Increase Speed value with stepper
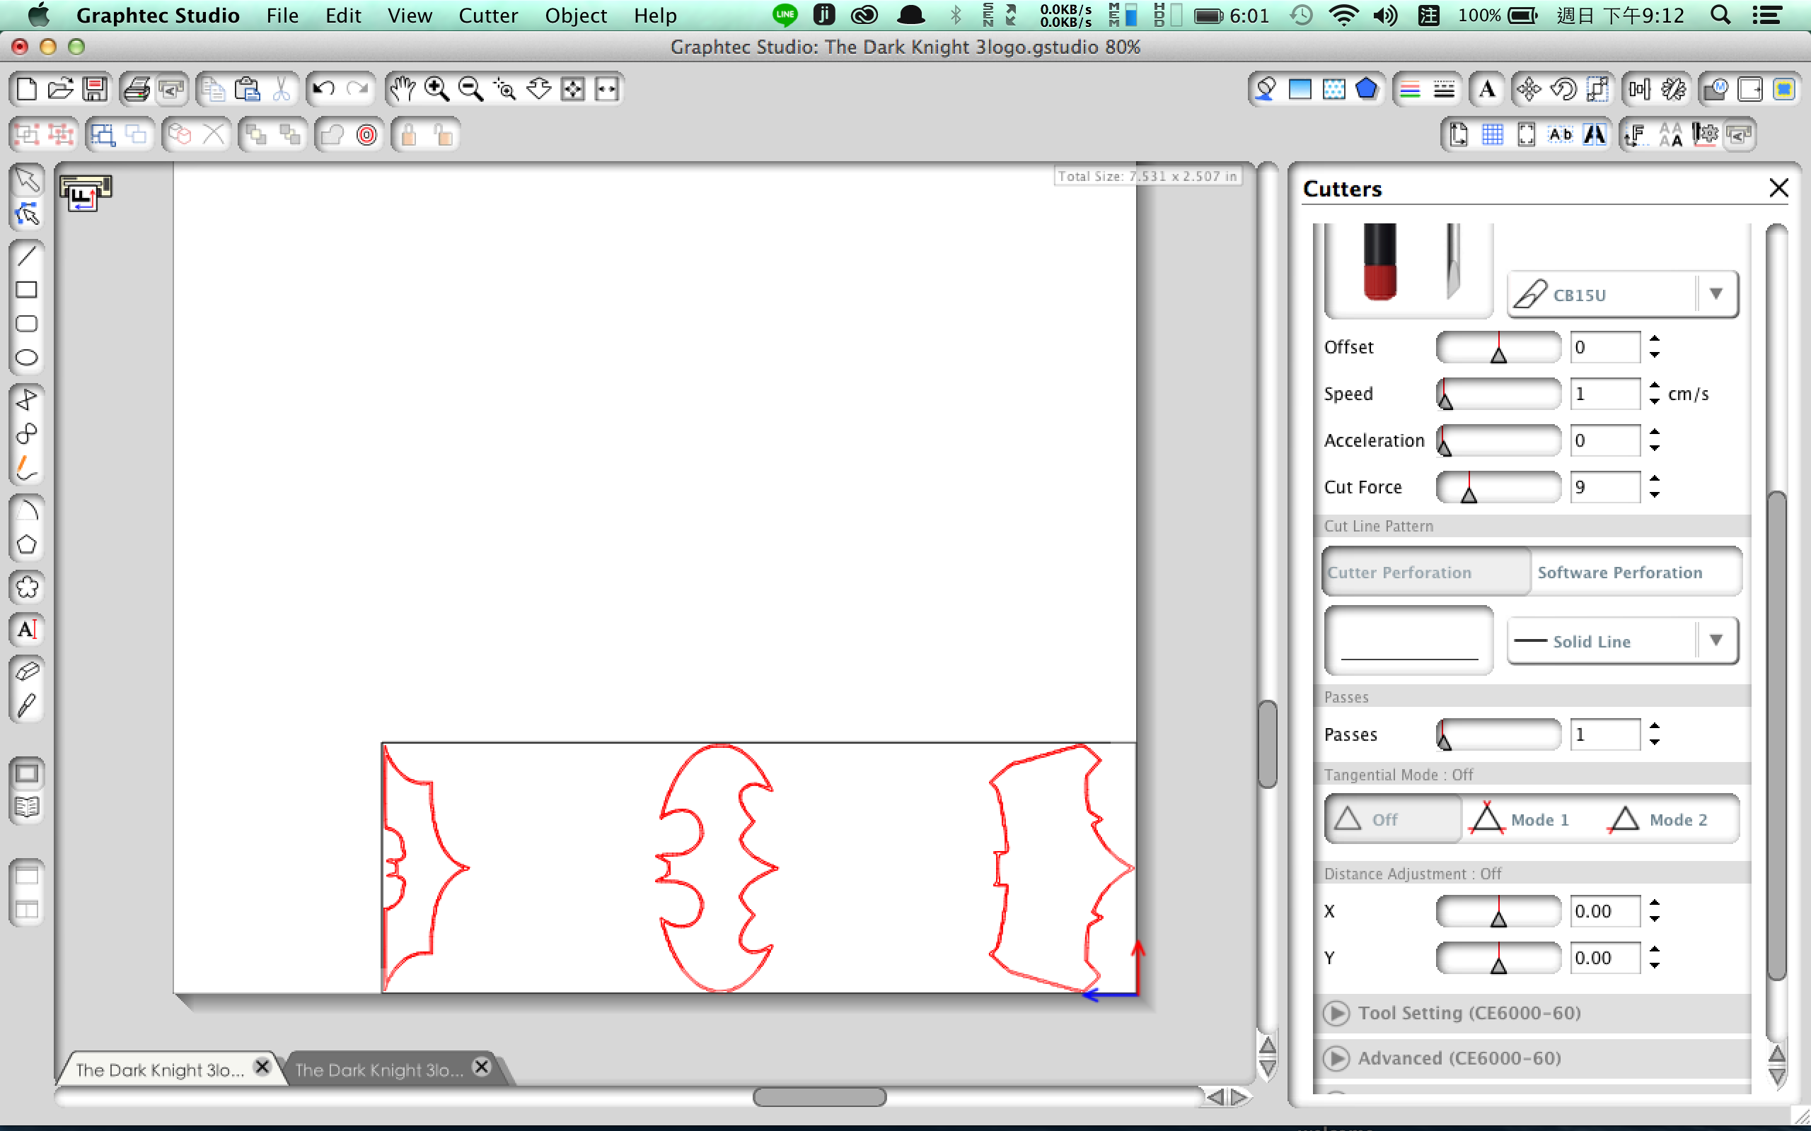The height and width of the screenshot is (1131, 1811). pyautogui.click(x=1655, y=385)
